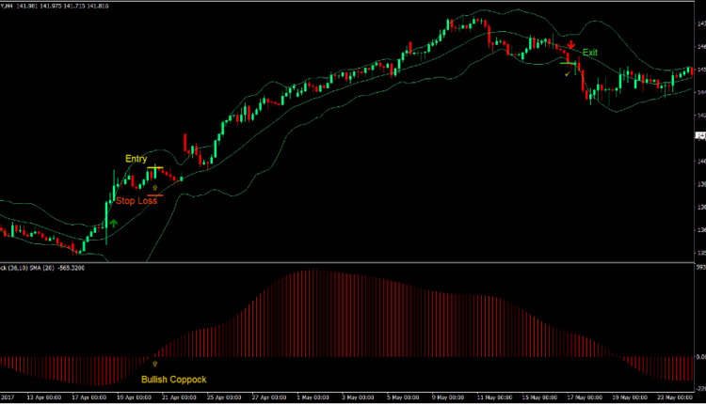Select the green Exit horizontal line marker
Screen dimensions: 706x404
click(568, 63)
